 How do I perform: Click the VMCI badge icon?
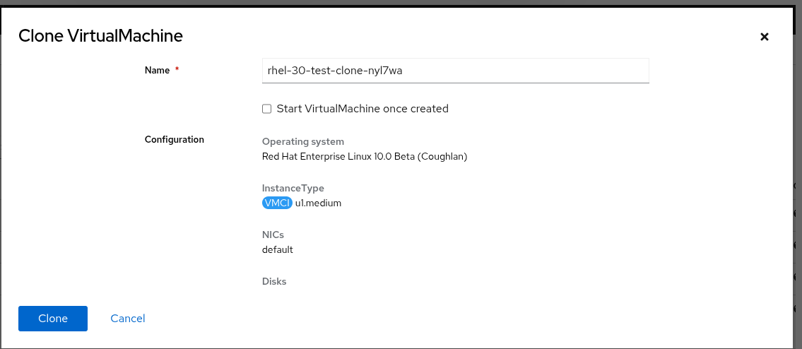point(277,203)
